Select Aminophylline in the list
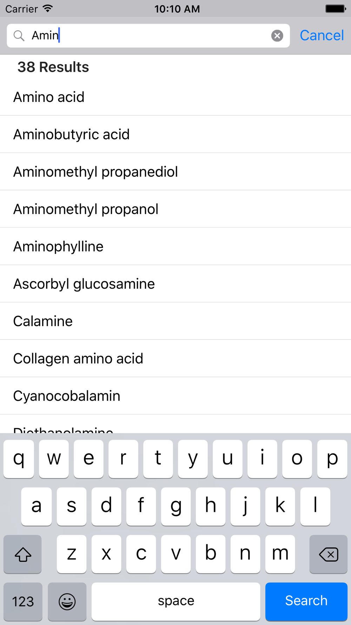This screenshot has width=351, height=625. [x=175, y=246]
